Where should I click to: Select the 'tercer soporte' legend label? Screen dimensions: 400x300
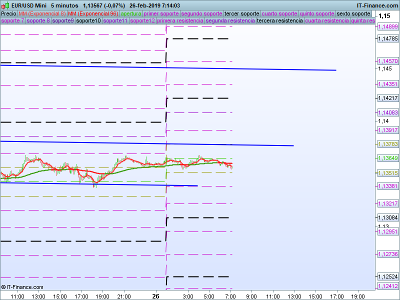pyautogui.click(x=242, y=13)
